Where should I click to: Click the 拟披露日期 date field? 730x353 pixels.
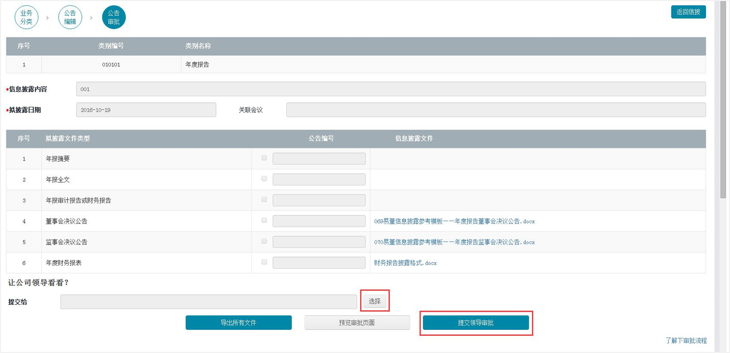pos(146,110)
